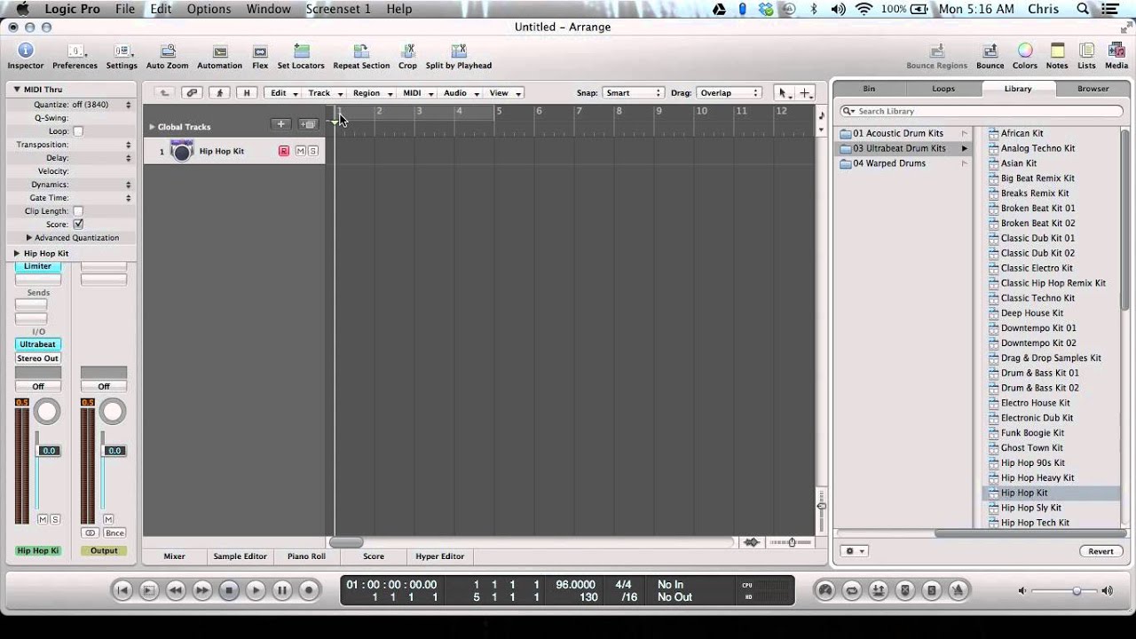Open the Options menu in menu bar
1136x639 pixels.
pyautogui.click(x=209, y=9)
